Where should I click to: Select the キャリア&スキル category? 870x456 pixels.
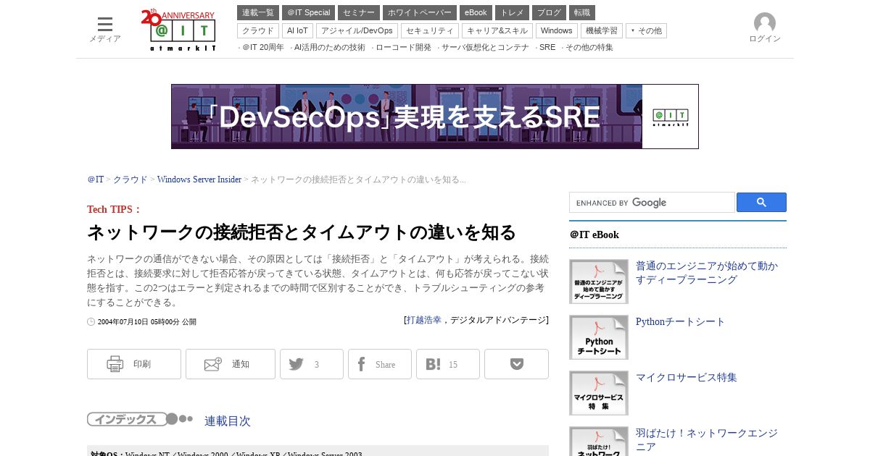pos(497,31)
